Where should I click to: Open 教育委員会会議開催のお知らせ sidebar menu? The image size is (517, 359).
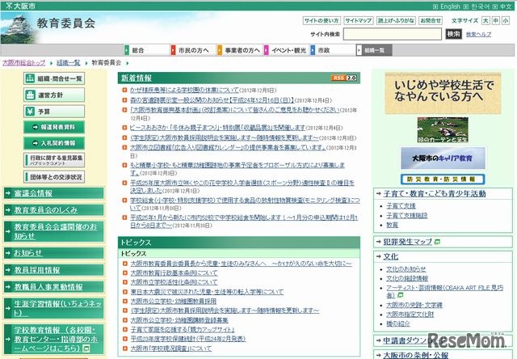[56, 231]
